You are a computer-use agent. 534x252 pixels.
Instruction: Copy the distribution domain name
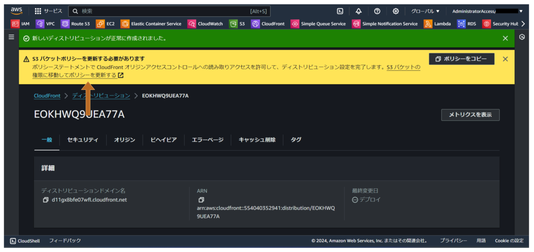click(45, 200)
